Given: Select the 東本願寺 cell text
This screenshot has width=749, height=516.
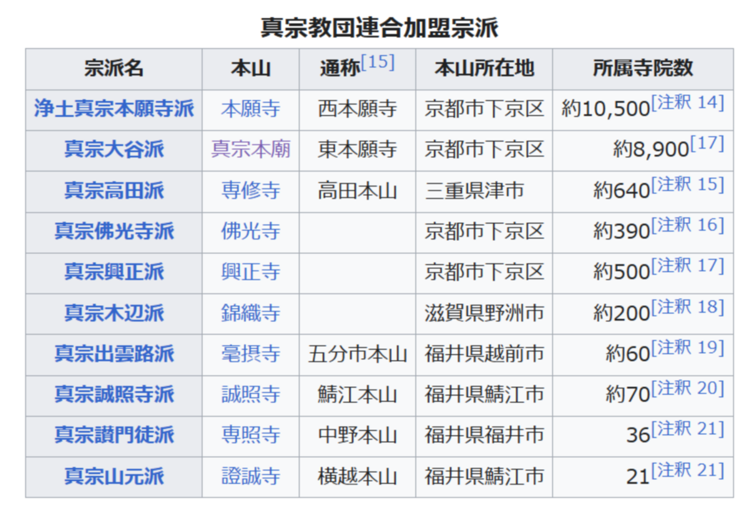Looking at the screenshot, I should tap(357, 150).
